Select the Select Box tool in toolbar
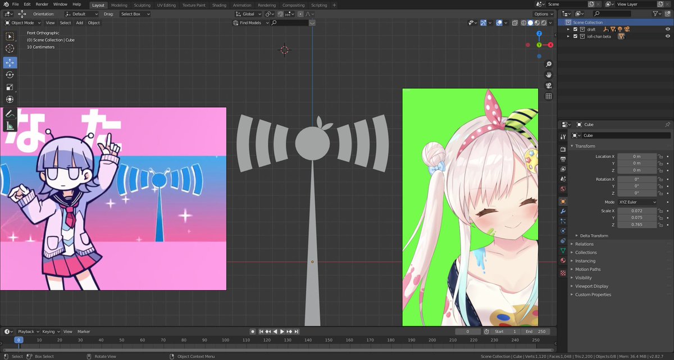Image resolution: width=674 pixels, height=360 pixels. [x=10, y=37]
